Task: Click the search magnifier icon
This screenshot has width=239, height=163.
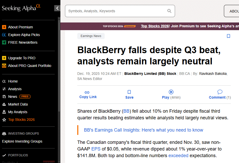Action: coord(169,11)
